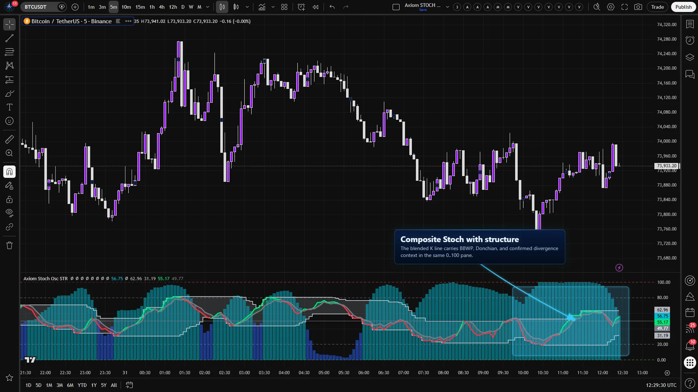This screenshot has width=698, height=392.
Task: Toggle stay in drawing mode
Action: 9,185
